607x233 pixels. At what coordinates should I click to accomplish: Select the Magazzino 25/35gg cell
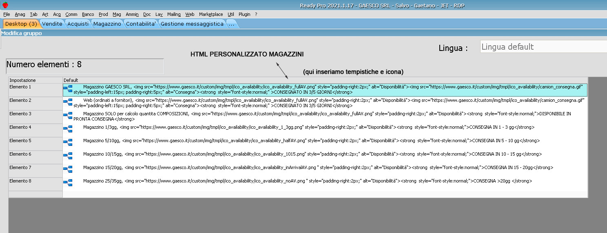tap(325, 184)
